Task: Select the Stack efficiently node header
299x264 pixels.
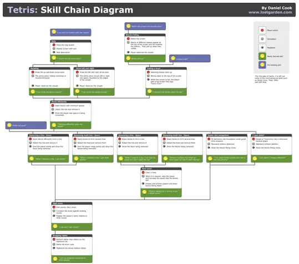Action: [70, 102]
